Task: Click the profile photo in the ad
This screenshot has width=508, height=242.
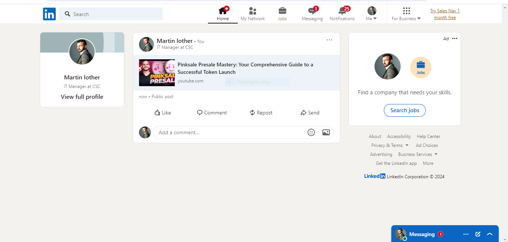Action: 388,66
